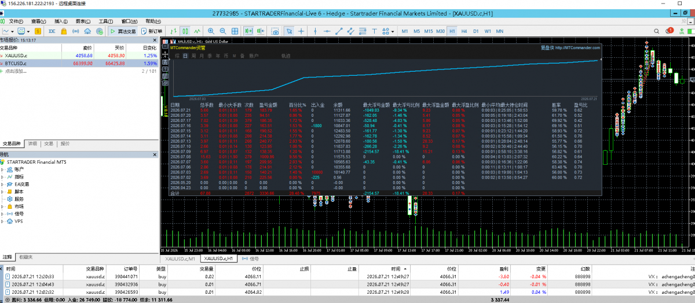Toggle the chart shift icon
The image size is (695, 303).
pyautogui.click(x=261, y=31)
